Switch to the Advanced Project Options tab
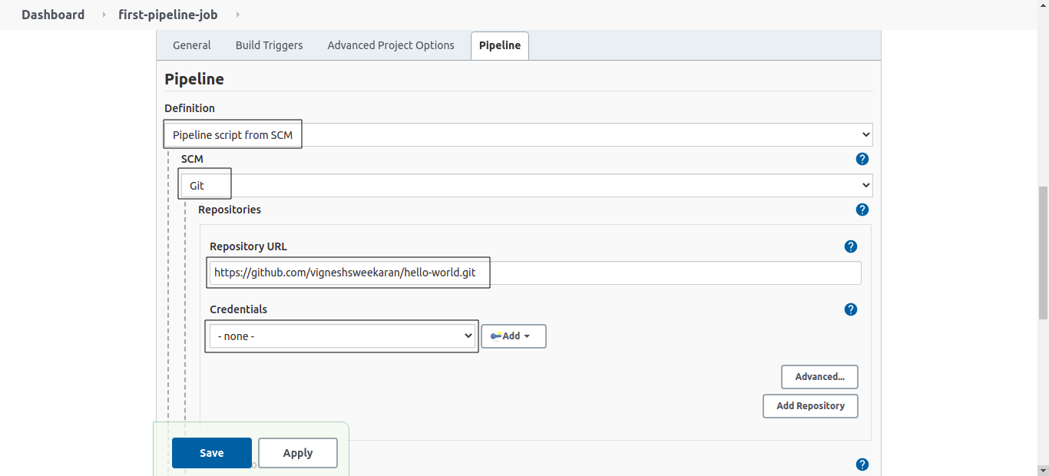Image resolution: width=1049 pixels, height=476 pixels. point(391,45)
